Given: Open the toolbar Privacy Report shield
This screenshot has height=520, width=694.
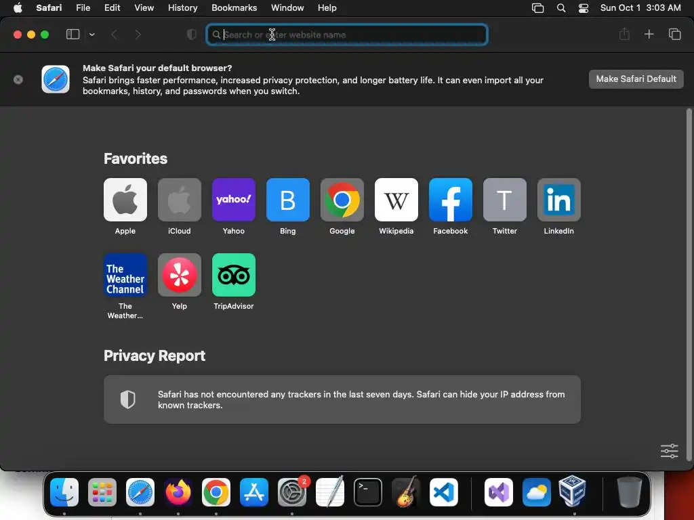Looking at the screenshot, I should tap(192, 35).
